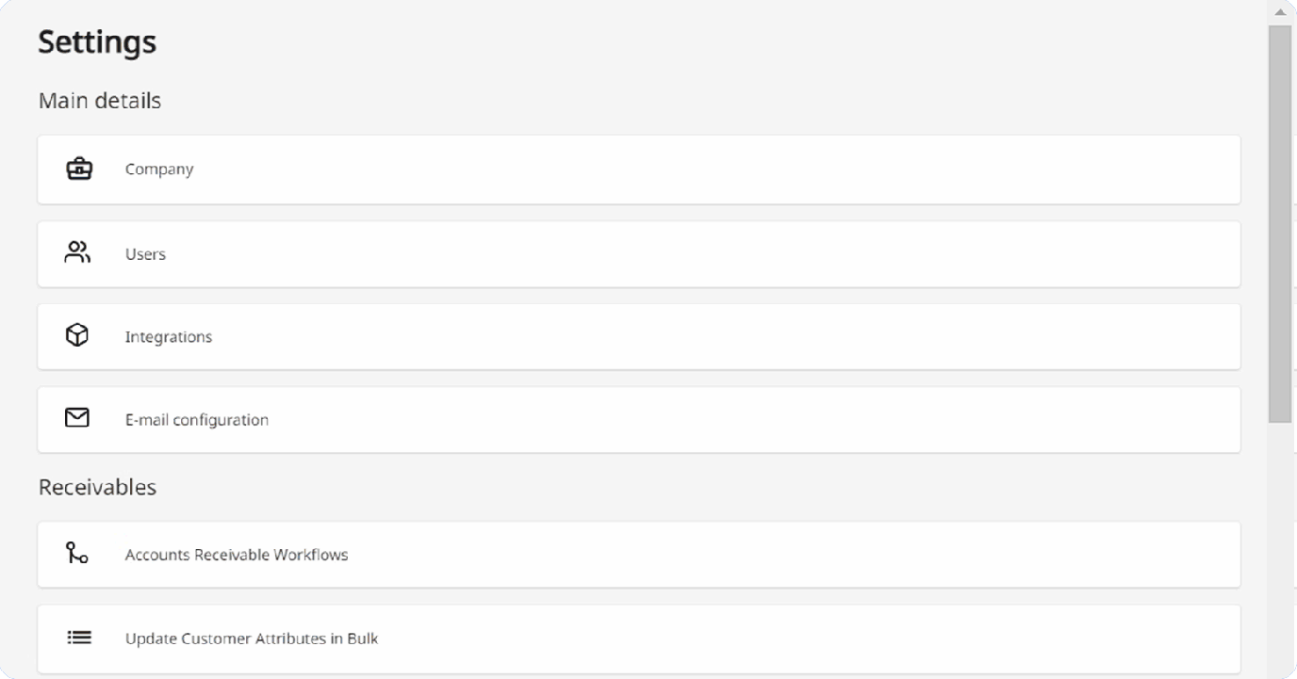Click the Company briefcase icon
Image resolution: width=1297 pixels, height=679 pixels.
pos(79,170)
